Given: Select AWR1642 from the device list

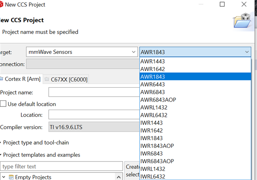Looking at the screenshot, I should tap(195, 69).
